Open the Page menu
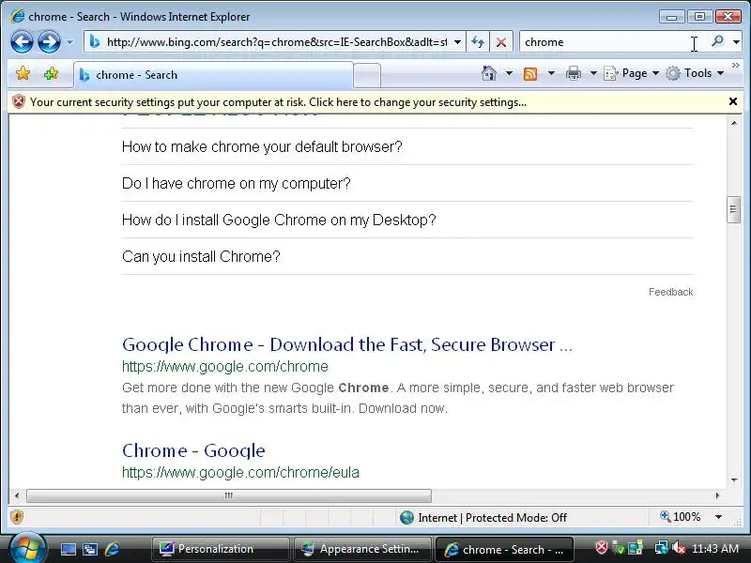Screen dimensions: 751x563 click(x=631, y=73)
